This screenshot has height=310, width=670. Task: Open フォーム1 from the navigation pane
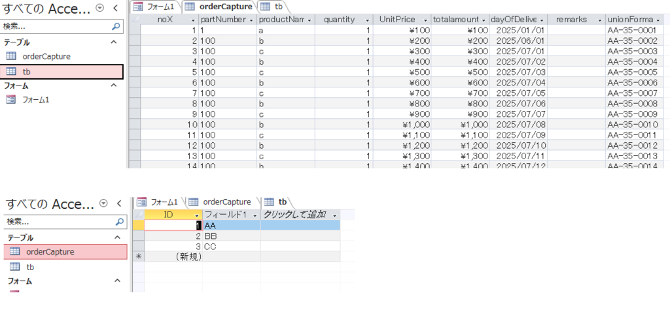(x=35, y=100)
